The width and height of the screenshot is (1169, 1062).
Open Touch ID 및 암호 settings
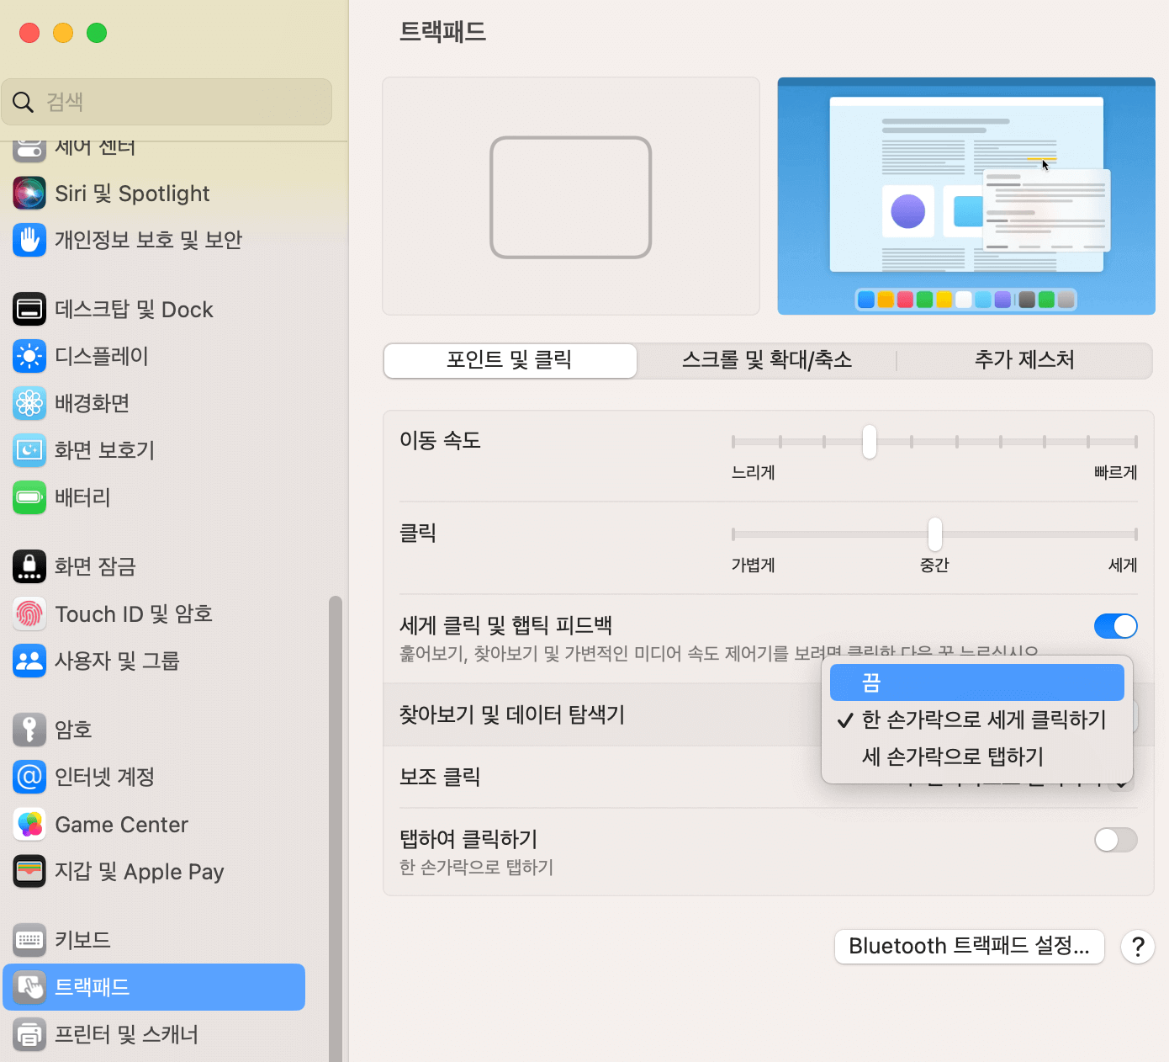click(x=133, y=613)
